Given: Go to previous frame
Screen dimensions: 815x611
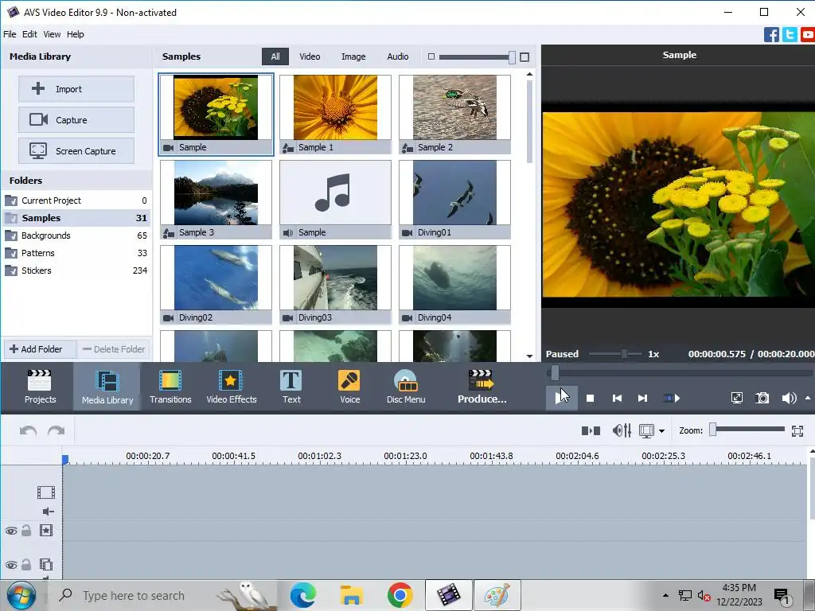Looking at the screenshot, I should pos(617,399).
